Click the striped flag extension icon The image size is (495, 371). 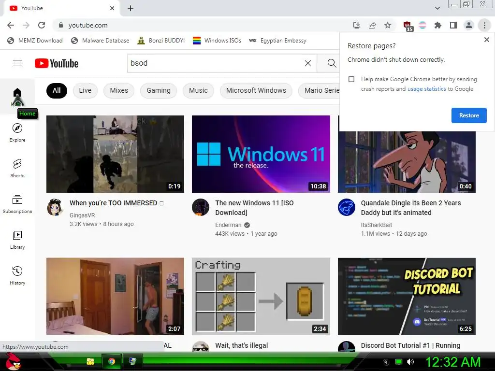tap(422, 25)
